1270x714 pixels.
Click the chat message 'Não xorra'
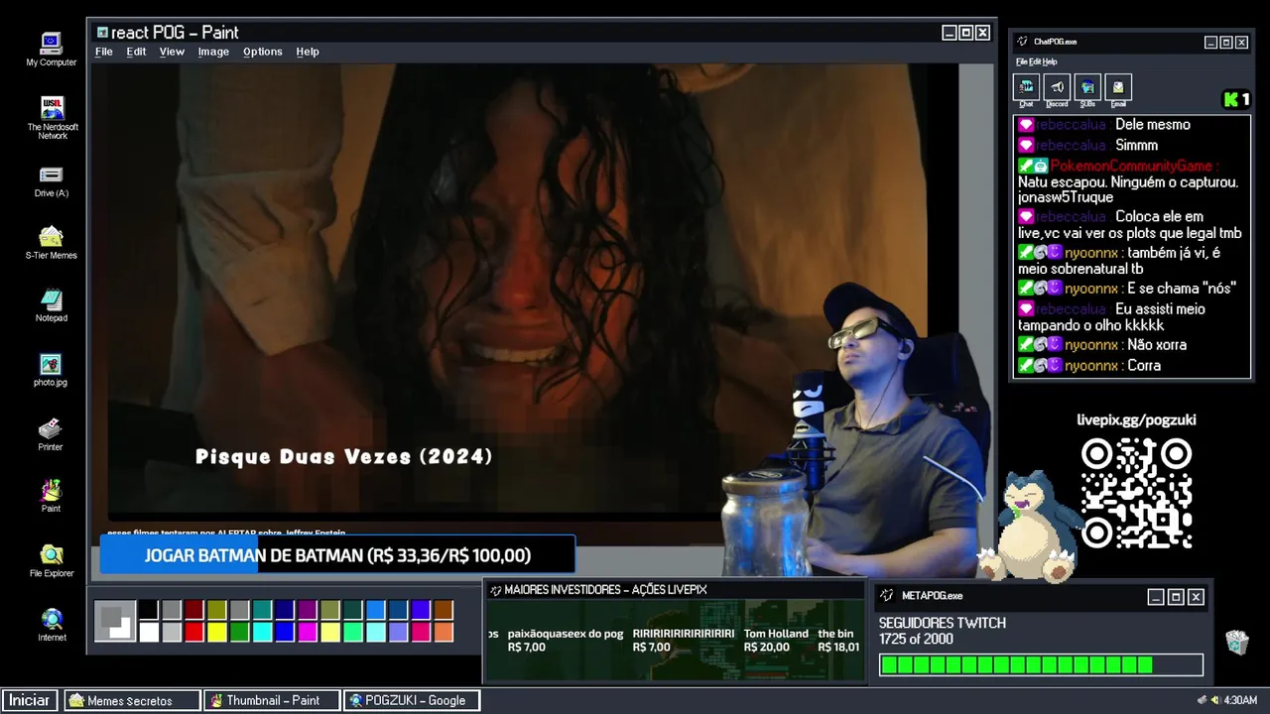coord(1157,344)
